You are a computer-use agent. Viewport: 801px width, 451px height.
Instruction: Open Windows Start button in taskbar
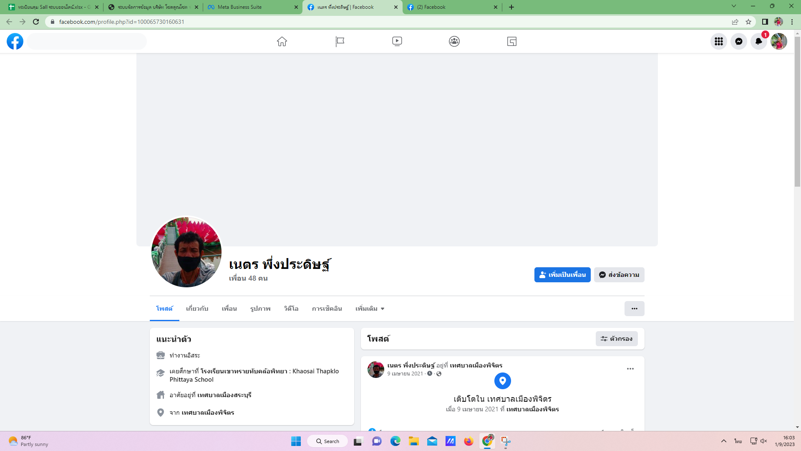[x=296, y=441]
